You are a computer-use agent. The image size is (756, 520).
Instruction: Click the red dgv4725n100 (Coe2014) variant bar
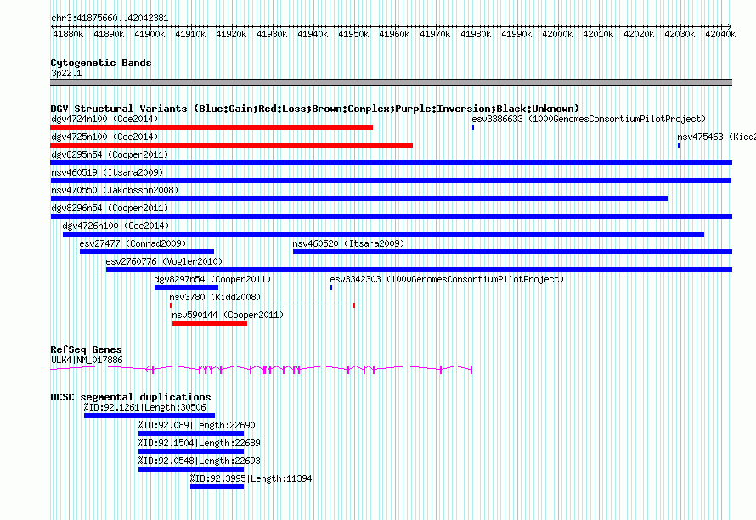231,145
